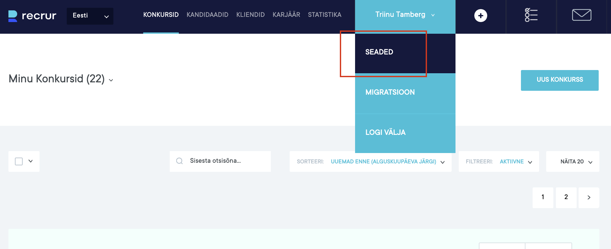This screenshot has height=249, width=611.
Task: Choose Migratsioon from the user menu
Action: 390,92
